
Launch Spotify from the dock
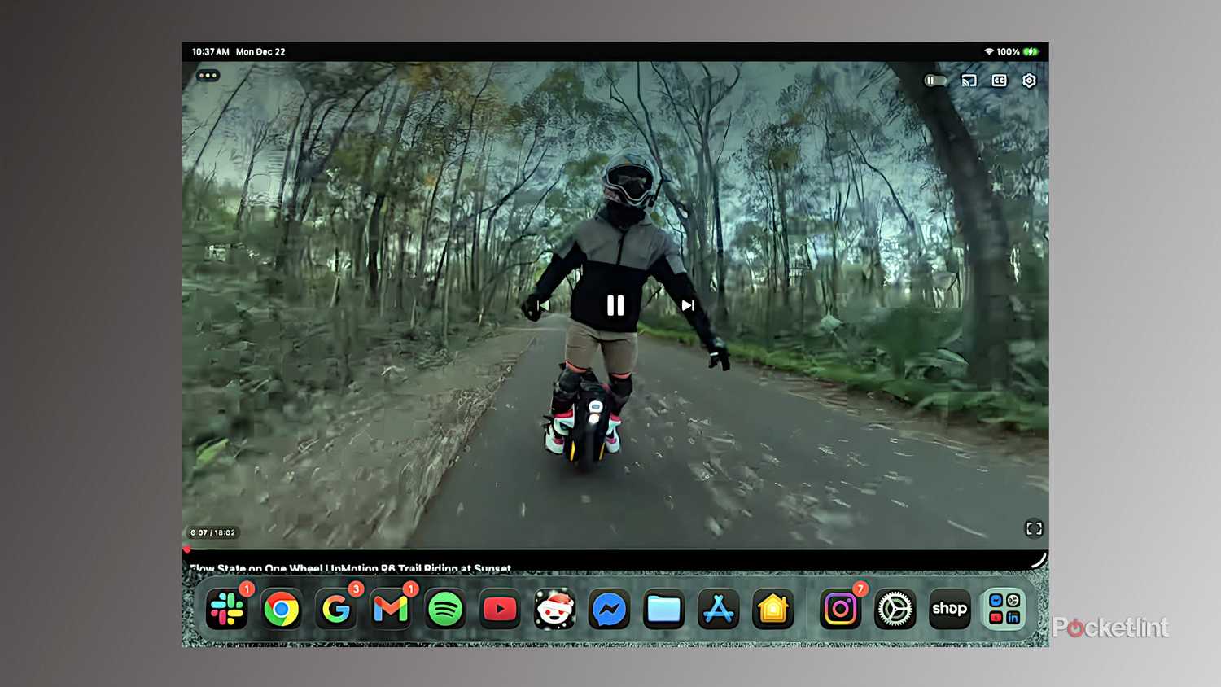coord(445,609)
